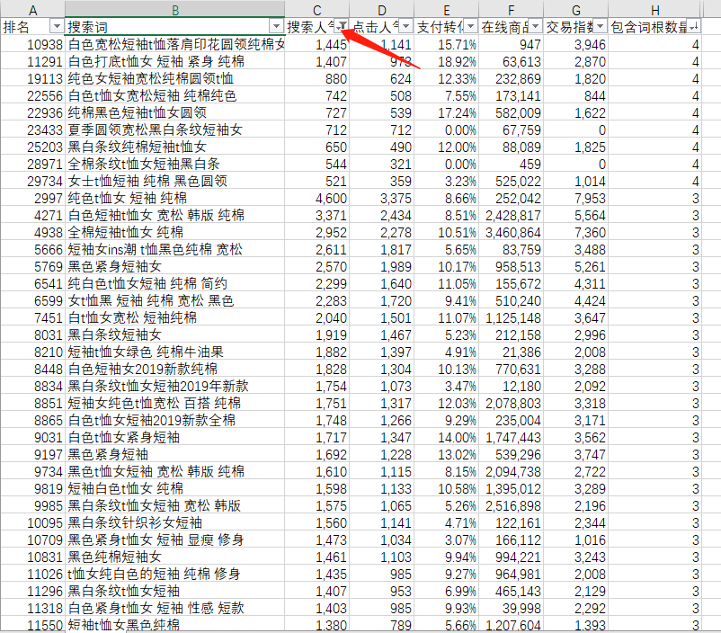Screen dimensions: 721x633
Task: Open the 搜索词 column filter dropdown
Action: pos(276,26)
